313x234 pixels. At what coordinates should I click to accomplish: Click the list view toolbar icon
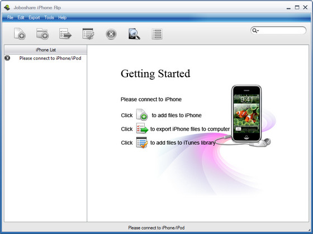point(157,34)
